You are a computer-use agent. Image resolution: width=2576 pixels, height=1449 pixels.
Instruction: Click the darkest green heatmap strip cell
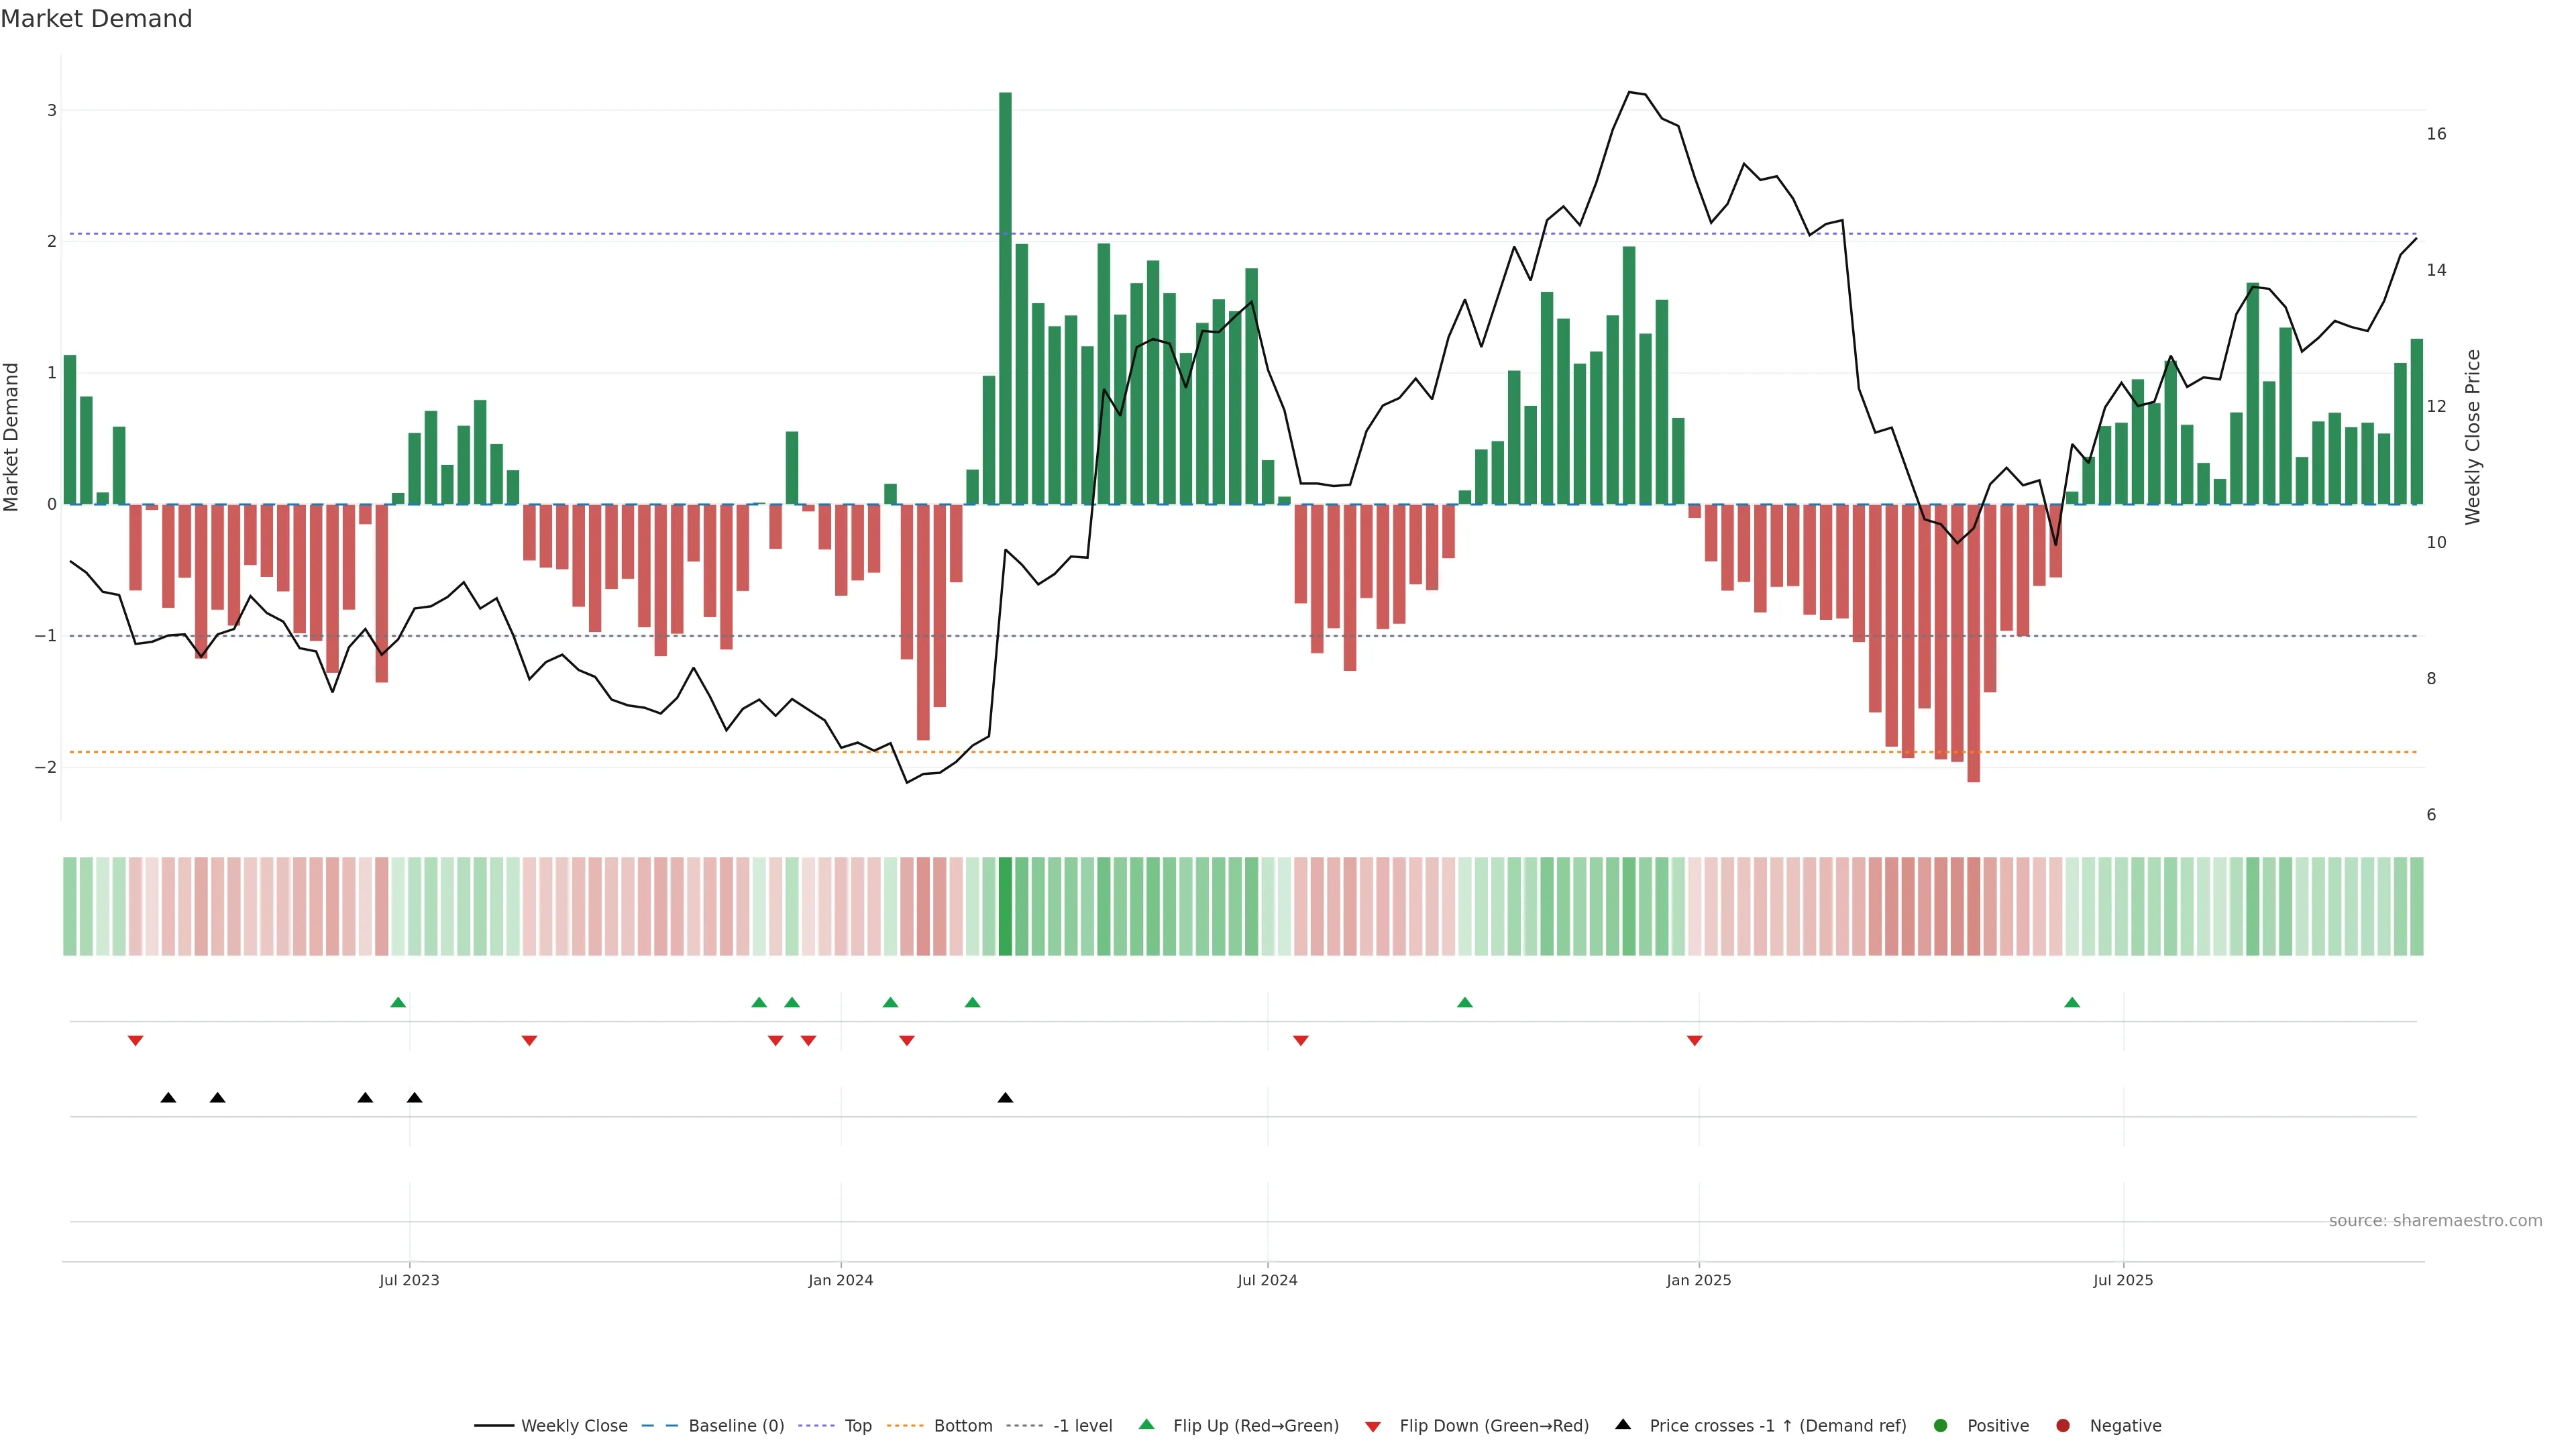[1005, 906]
